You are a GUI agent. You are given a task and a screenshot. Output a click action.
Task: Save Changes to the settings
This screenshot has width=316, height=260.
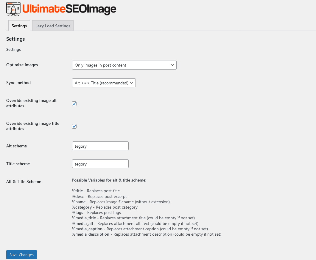point(21,255)
